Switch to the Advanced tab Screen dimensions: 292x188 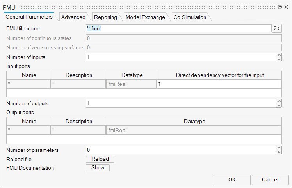[x=73, y=17]
